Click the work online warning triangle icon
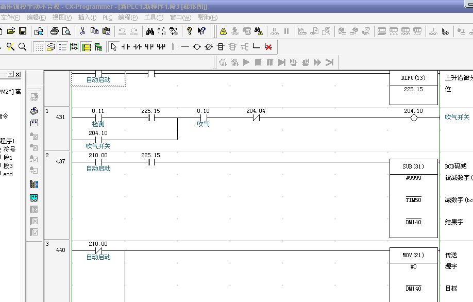 tap(223, 31)
